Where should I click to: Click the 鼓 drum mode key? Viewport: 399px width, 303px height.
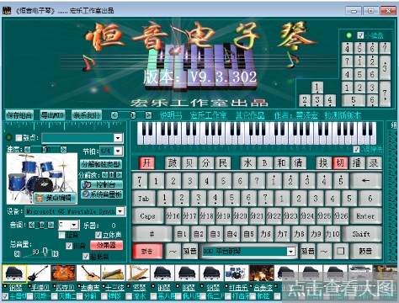(173, 162)
